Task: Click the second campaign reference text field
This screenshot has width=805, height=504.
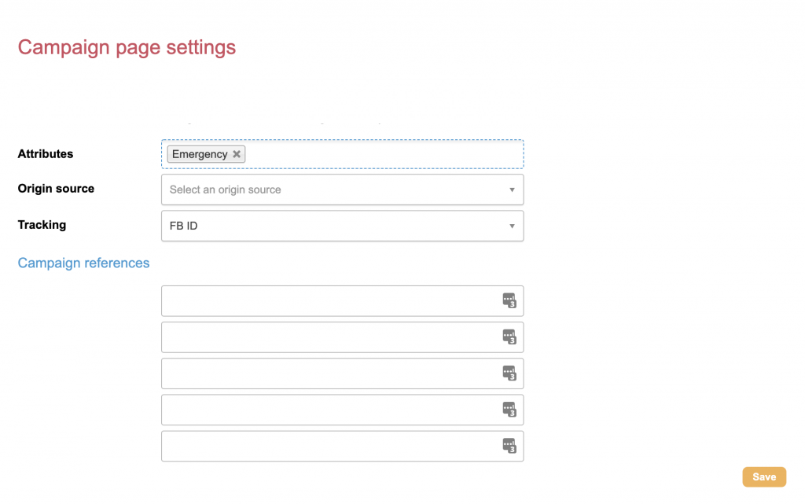Action: [330, 337]
